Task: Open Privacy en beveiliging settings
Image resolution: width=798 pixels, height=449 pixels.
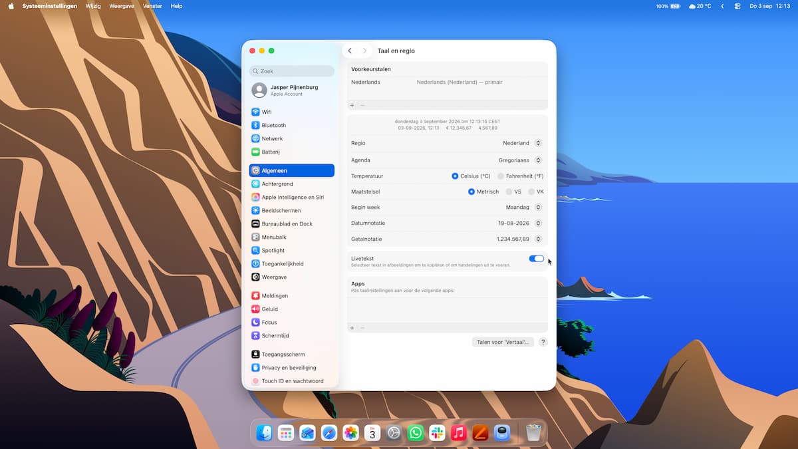Action: [x=291, y=367]
